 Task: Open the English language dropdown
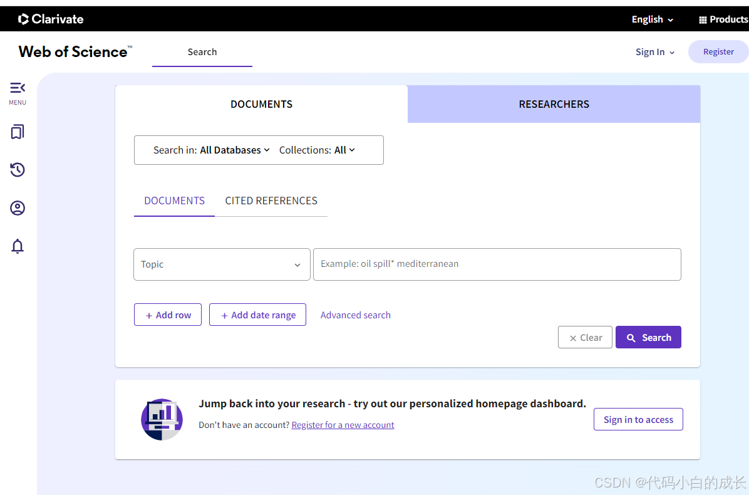click(652, 19)
